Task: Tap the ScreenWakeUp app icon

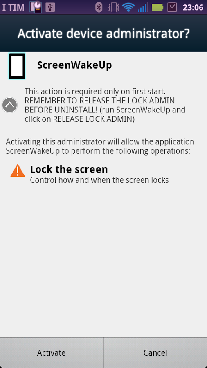Action: click(x=17, y=66)
